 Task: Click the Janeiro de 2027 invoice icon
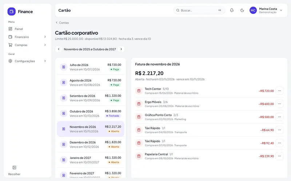64,160
